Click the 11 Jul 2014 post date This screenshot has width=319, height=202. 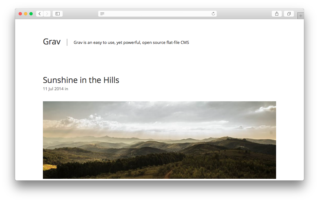[x=53, y=89]
